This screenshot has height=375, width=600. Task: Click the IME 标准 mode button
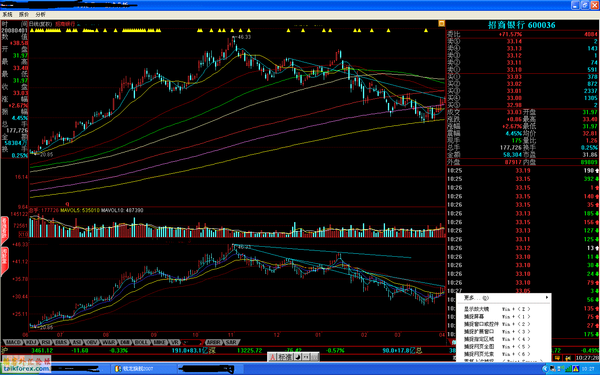coord(285,357)
